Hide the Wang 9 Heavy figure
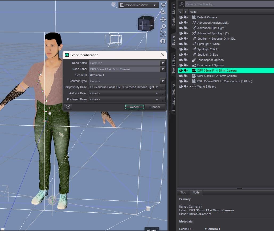274x231 pixels. [181, 86]
